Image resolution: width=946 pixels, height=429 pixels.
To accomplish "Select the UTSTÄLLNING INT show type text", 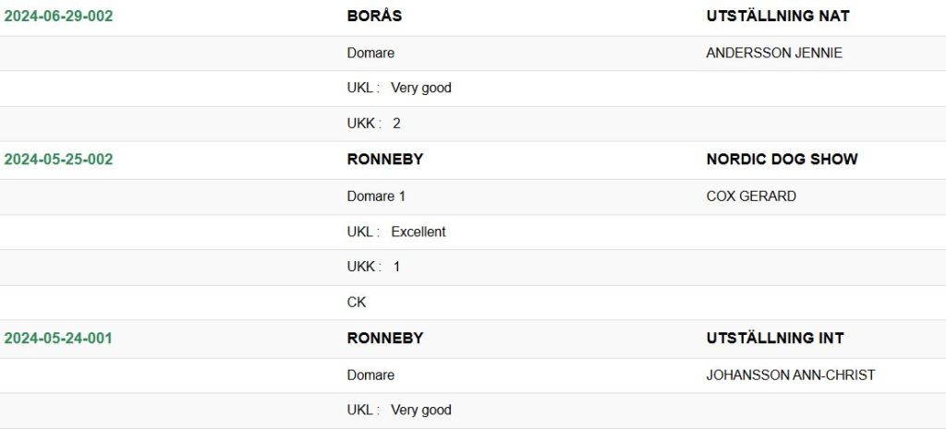I will pyautogui.click(x=775, y=338).
